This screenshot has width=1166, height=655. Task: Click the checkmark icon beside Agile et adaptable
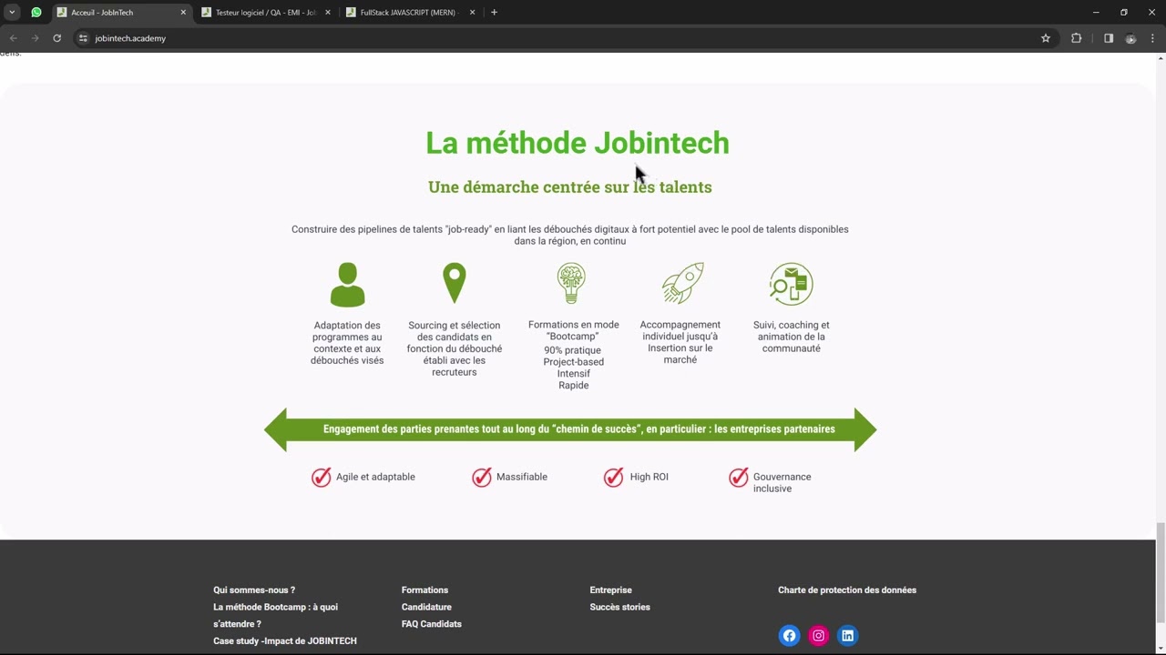coord(322,477)
